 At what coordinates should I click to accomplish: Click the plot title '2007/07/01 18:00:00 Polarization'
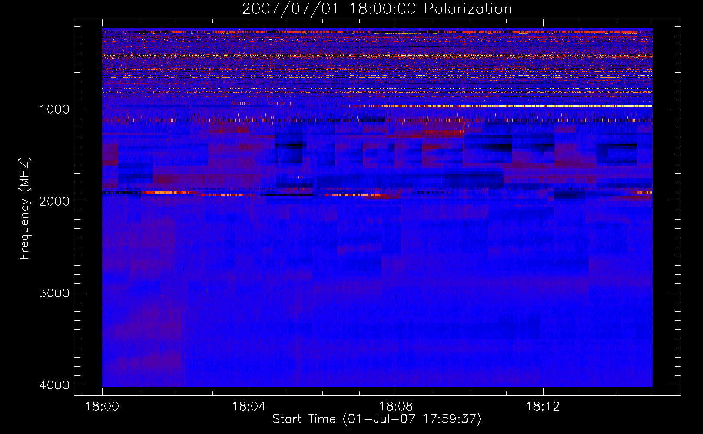(377, 9)
